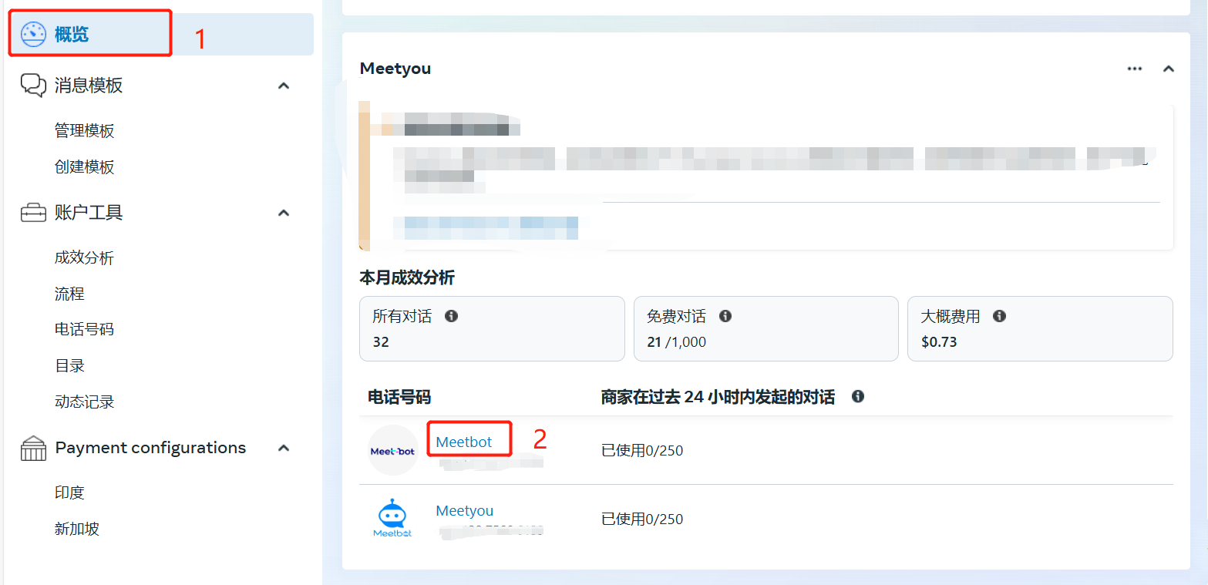Collapse the Meetyou card with chevron

pyautogui.click(x=1169, y=69)
